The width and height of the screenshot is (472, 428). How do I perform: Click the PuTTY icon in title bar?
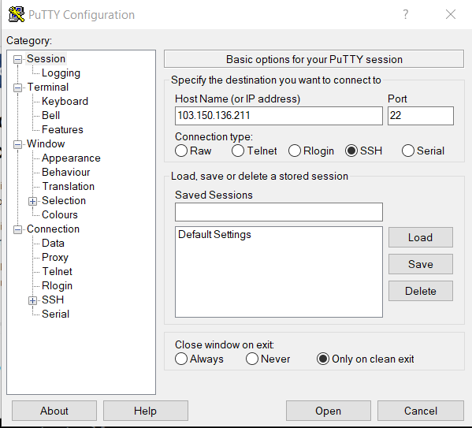point(17,14)
